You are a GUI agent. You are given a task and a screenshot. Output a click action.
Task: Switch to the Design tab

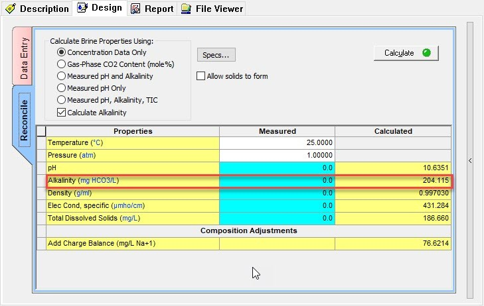pyautogui.click(x=100, y=8)
